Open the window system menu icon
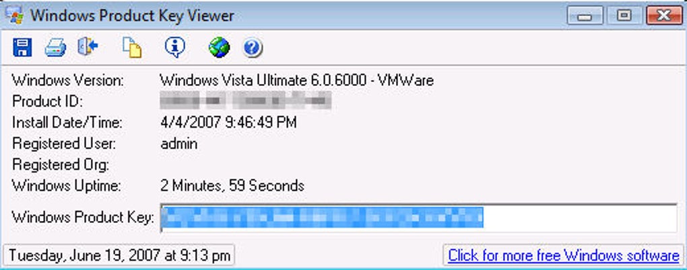 pos(14,15)
